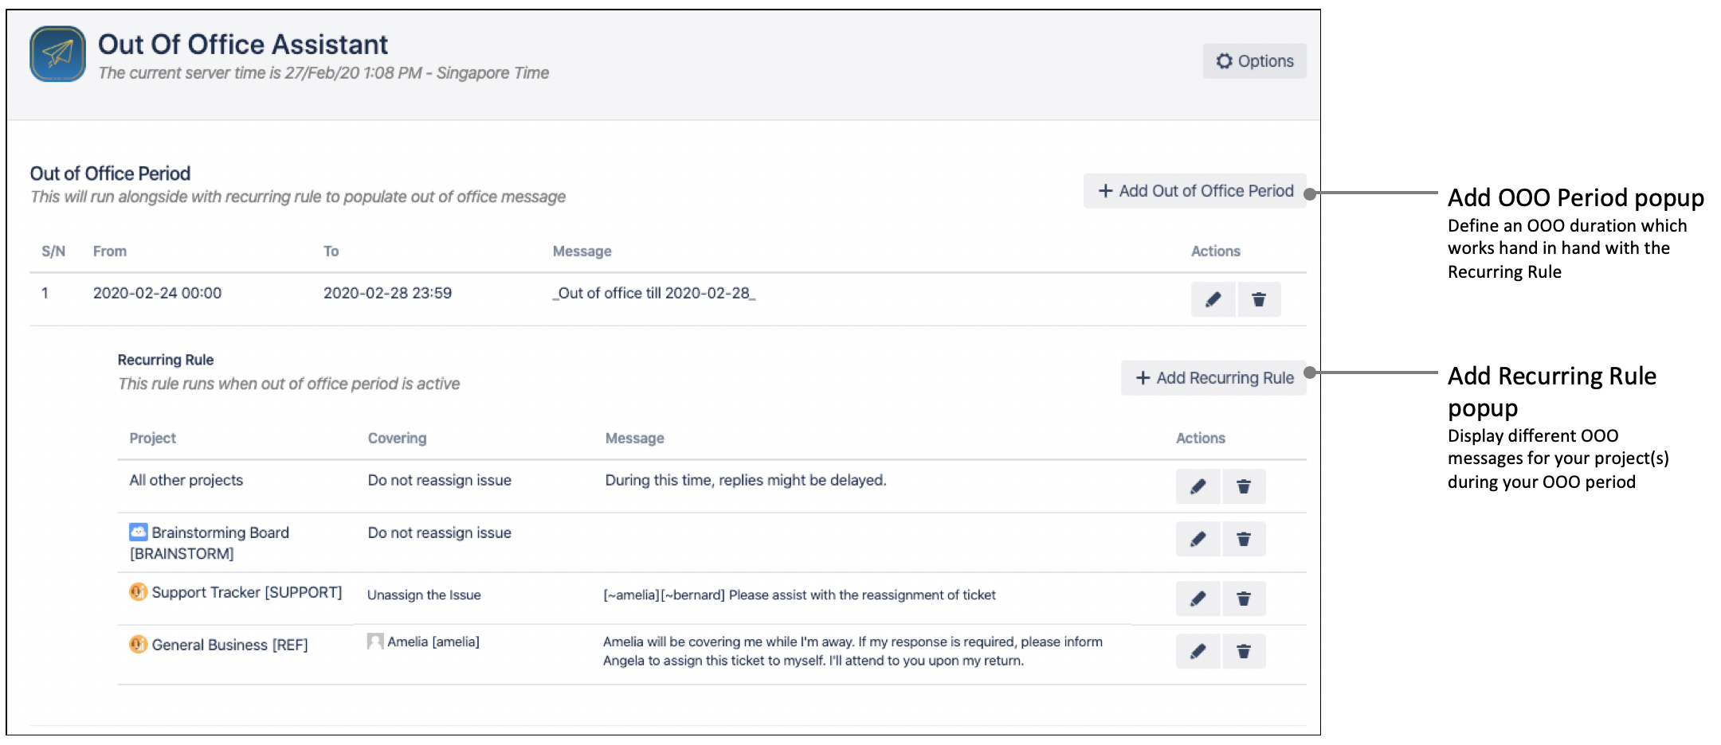
Task: Open the Options gear button
Action: pos(1254,61)
